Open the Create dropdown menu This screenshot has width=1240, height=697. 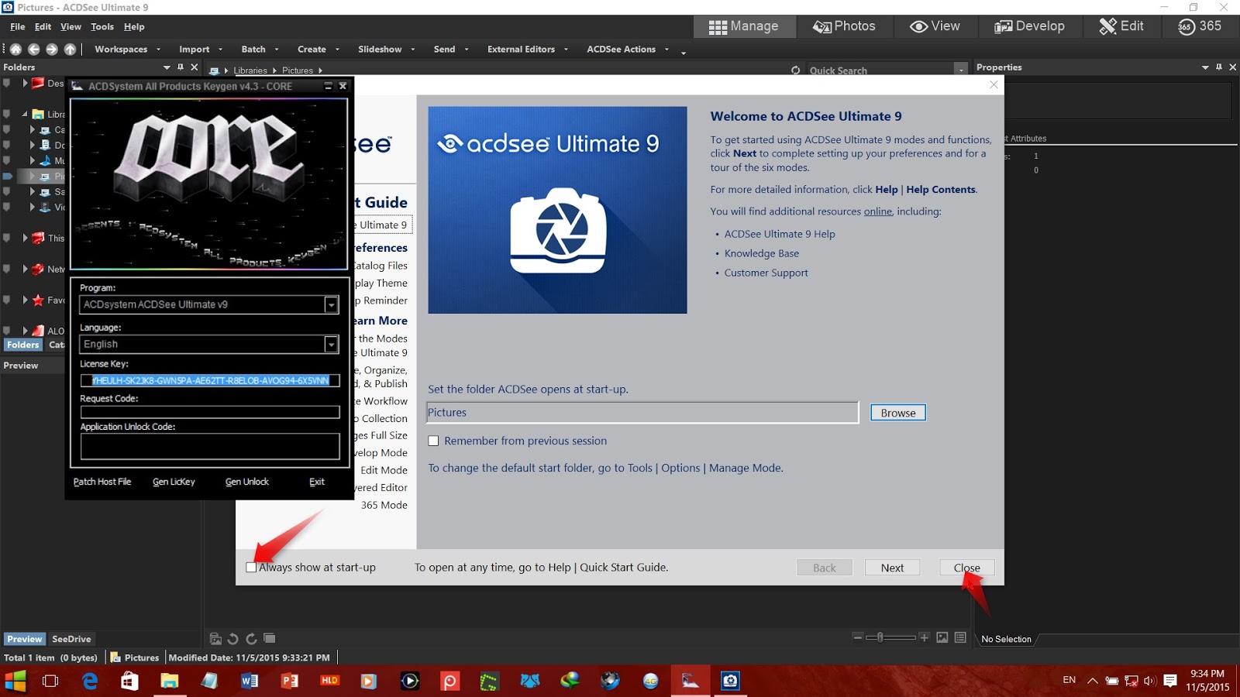[318, 49]
